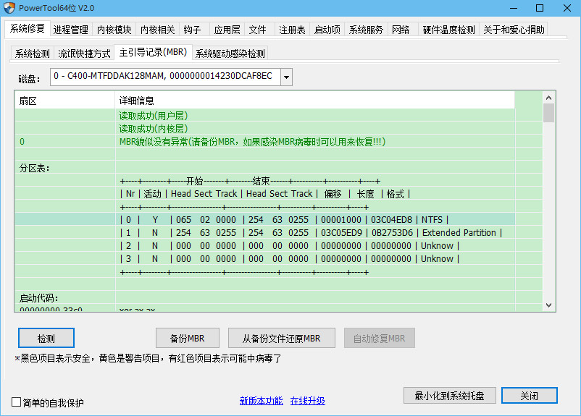Open the 系统服务 tab
Screen dimensions: 581x416
366,30
